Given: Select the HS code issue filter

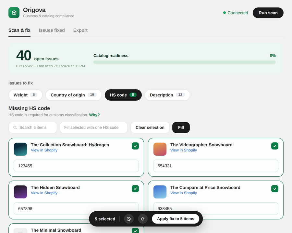Looking at the screenshot, I should (x=123, y=95).
